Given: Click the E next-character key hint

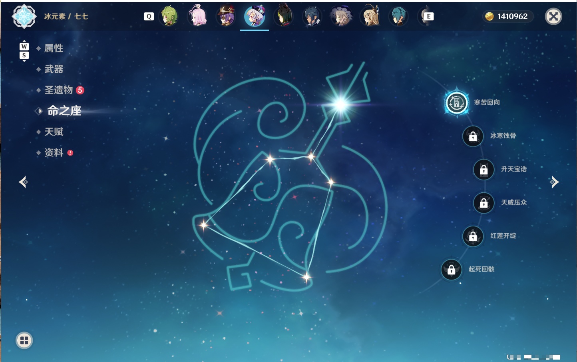Looking at the screenshot, I should (429, 16).
